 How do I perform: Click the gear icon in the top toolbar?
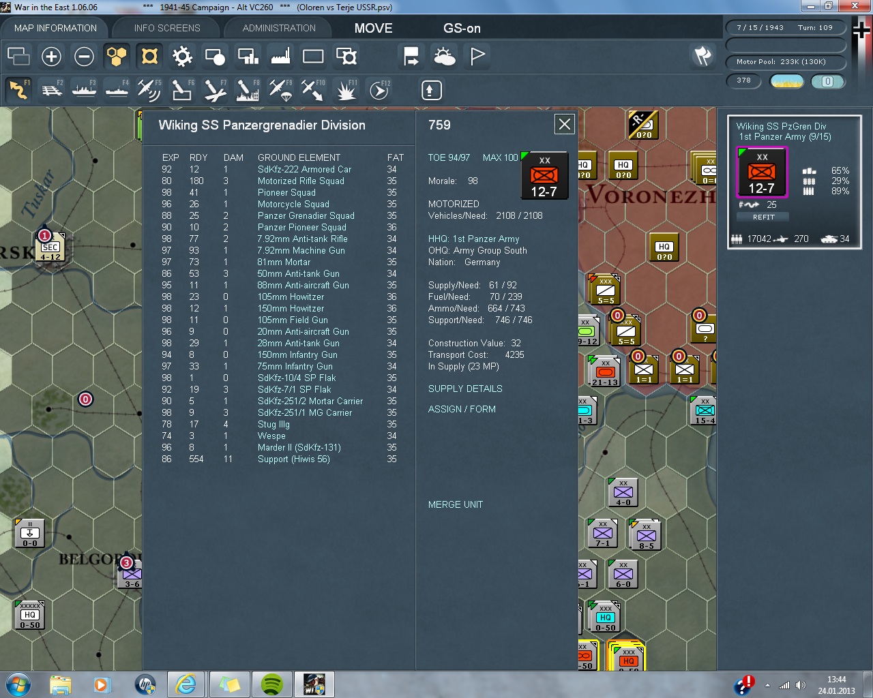point(182,56)
